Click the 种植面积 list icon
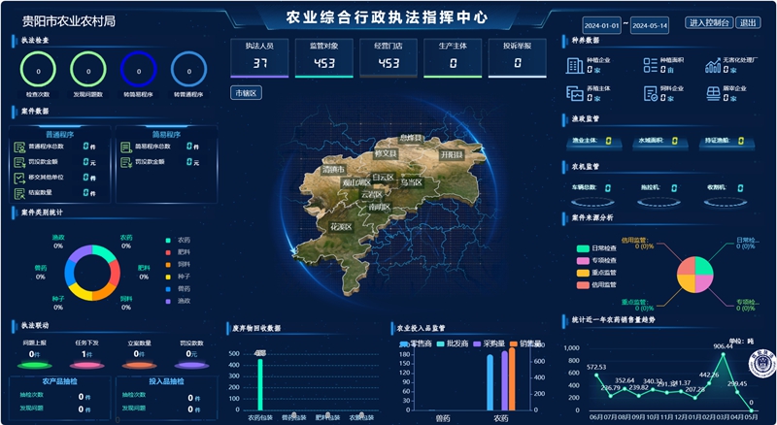 tap(650, 65)
